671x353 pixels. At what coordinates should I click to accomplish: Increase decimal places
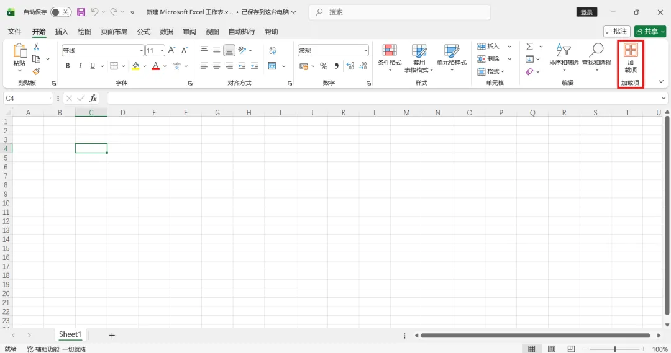[350, 66]
